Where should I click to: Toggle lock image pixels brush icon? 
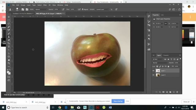tap(160, 67)
